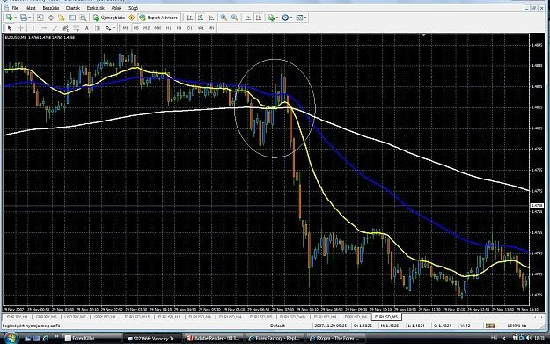Click the Zoom Out magnifier icon

tap(235, 18)
